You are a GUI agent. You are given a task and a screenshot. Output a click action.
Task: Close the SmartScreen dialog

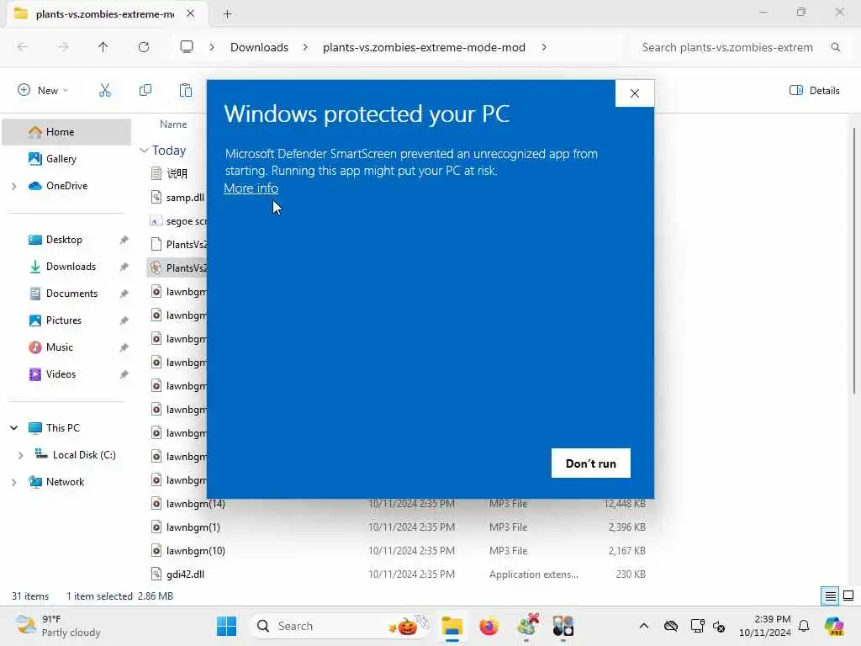[x=635, y=93]
